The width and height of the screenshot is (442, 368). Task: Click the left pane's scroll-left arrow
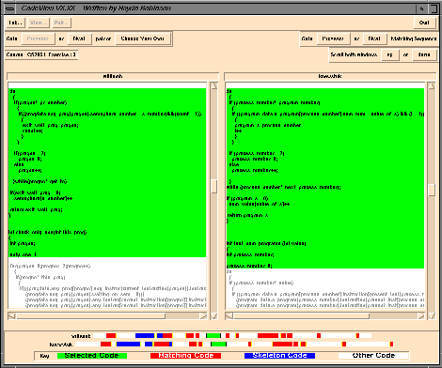(11, 316)
